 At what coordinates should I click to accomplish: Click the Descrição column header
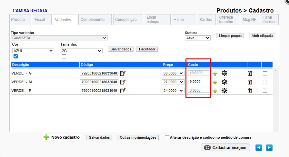[x=45, y=65]
